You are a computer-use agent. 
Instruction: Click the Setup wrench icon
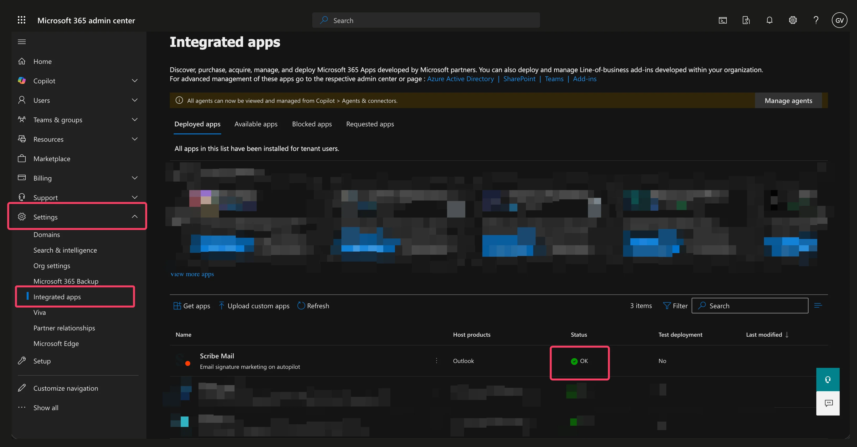coord(22,361)
